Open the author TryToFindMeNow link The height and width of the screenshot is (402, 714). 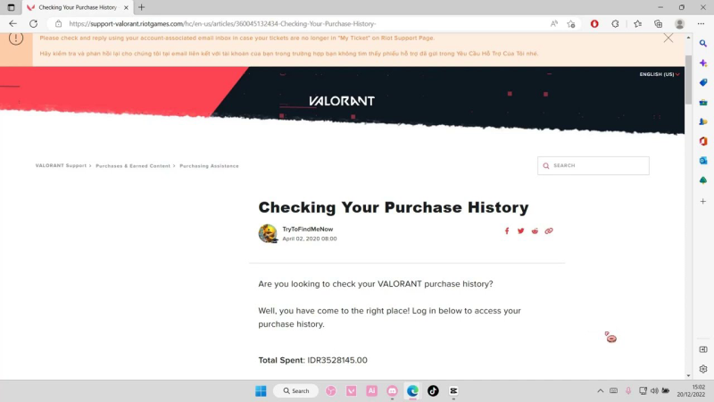click(x=307, y=230)
